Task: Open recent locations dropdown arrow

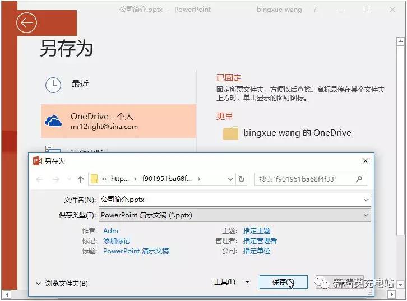Action: click(x=69, y=179)
